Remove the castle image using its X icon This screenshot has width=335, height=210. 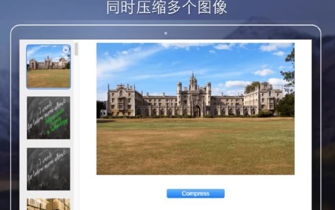tap(66, 50)
